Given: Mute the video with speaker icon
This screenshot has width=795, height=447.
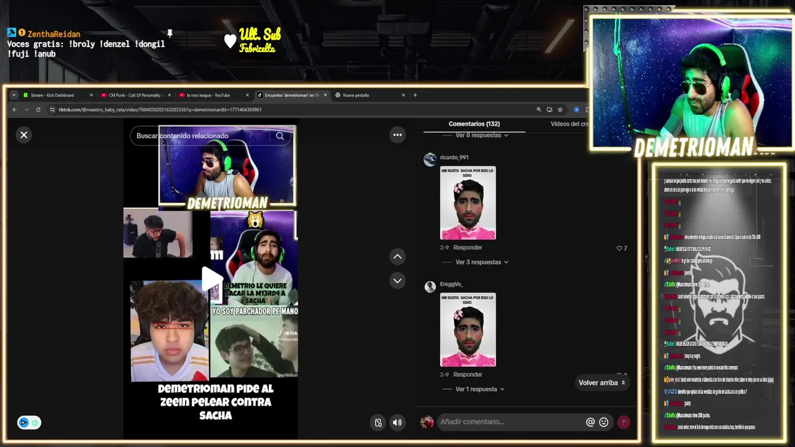Looking at the screenshot, I should pyautogui.click(x=397, y=423).
